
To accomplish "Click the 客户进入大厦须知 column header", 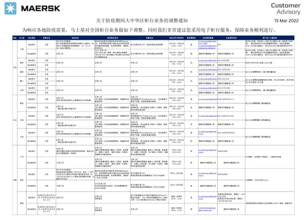I will click(270, 38).
